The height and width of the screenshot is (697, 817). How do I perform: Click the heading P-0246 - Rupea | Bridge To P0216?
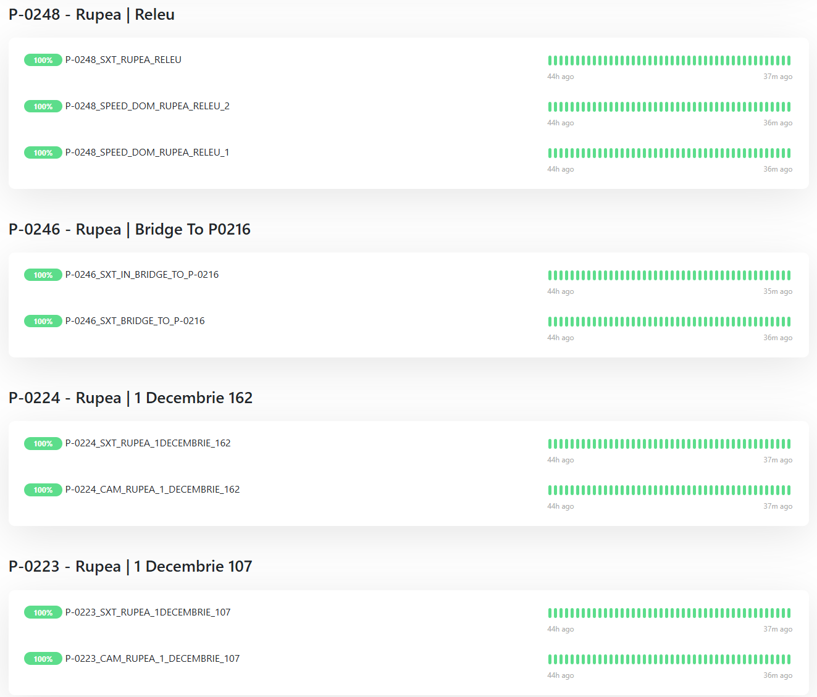click(130, 230)
